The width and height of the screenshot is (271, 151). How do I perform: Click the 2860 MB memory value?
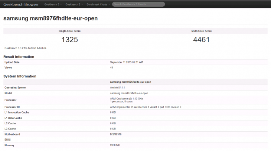115,145
